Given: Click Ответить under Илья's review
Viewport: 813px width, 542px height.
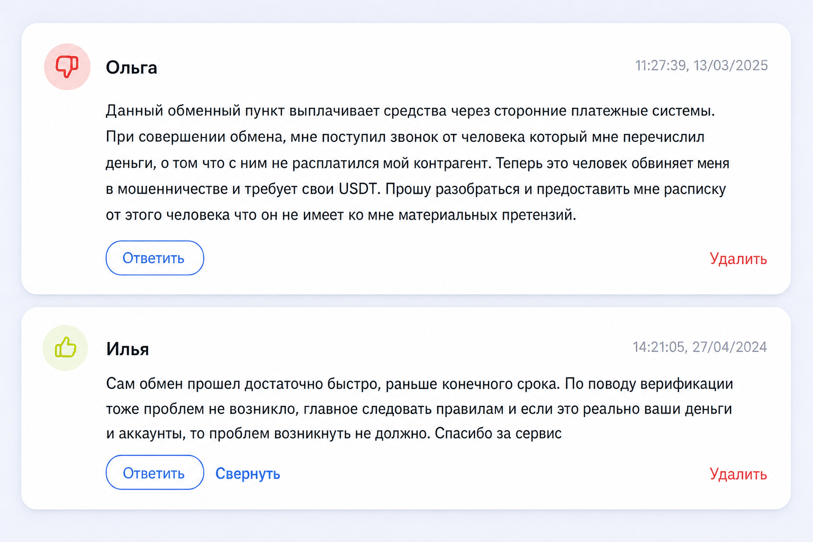Looking at the screenshot, I should (155, 473).
